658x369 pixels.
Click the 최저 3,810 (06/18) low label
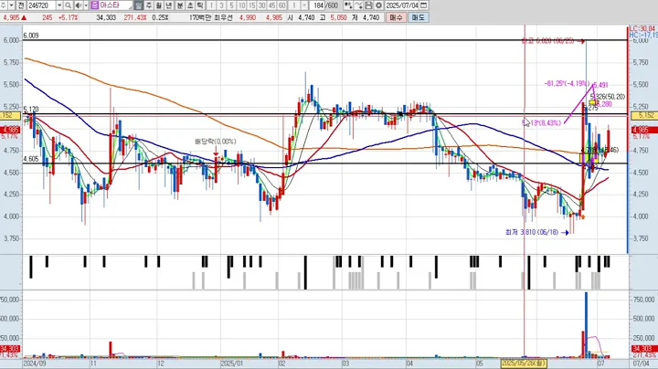click(x=532, y=232)
